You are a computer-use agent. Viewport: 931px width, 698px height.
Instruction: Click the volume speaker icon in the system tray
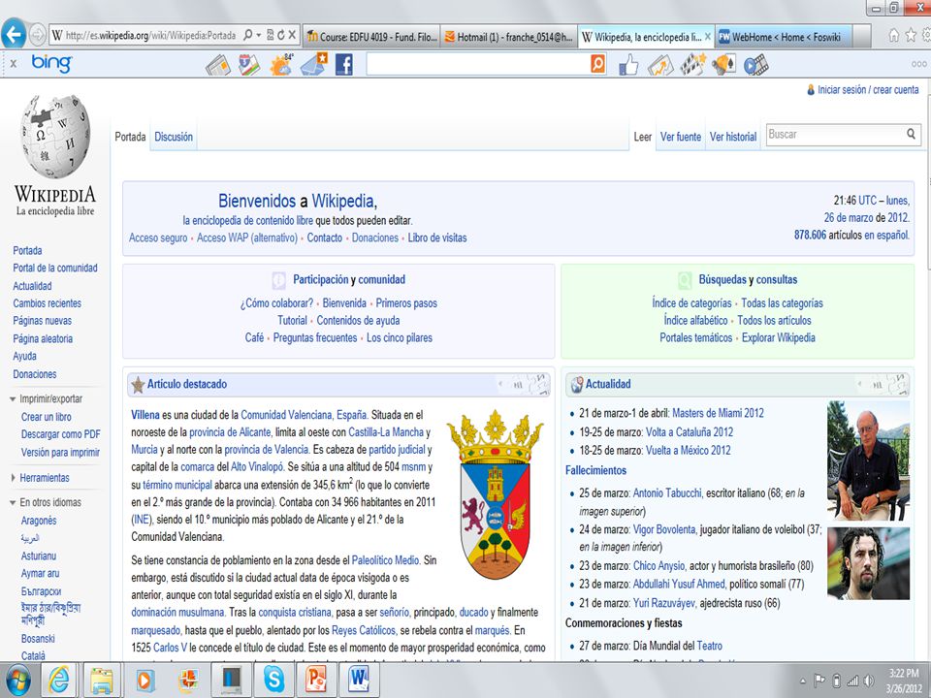pyautogui.click(x=869, y=681)
